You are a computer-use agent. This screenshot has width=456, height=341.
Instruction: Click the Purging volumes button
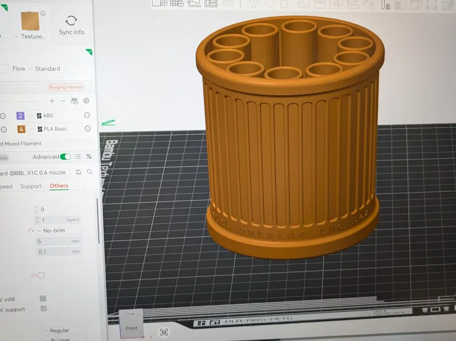tap(66, 87)
